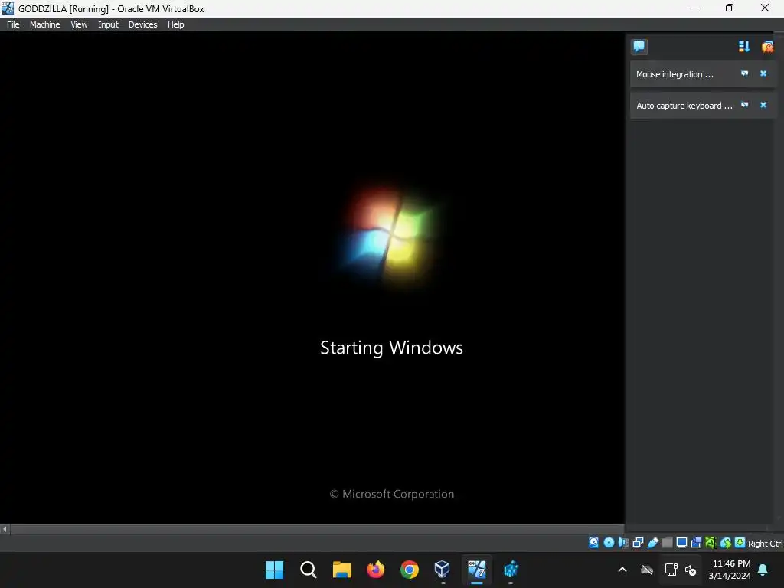Launch Google Chrome from the taskbar
Image resolution: width=784 pixels, height=588 pixels.
(x=409, y=570)
